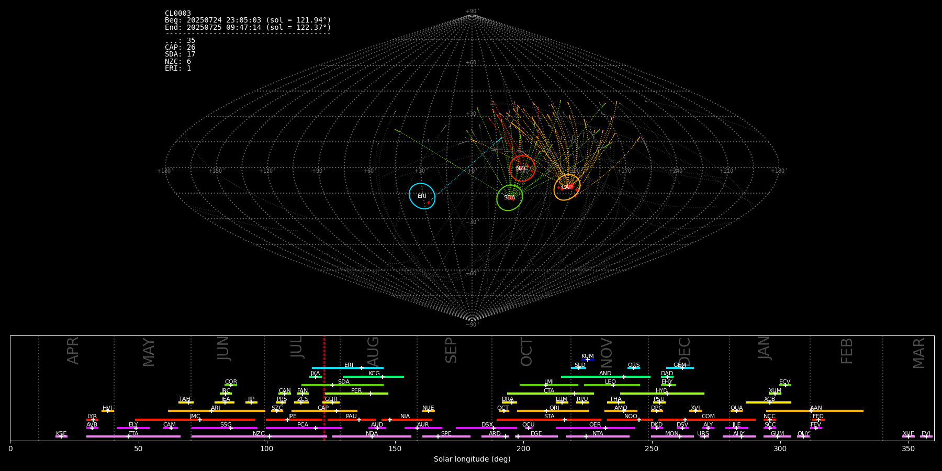Select the red dashed current solar longitude line
Viewport: 942px width, 471px height.
(324, 388)
